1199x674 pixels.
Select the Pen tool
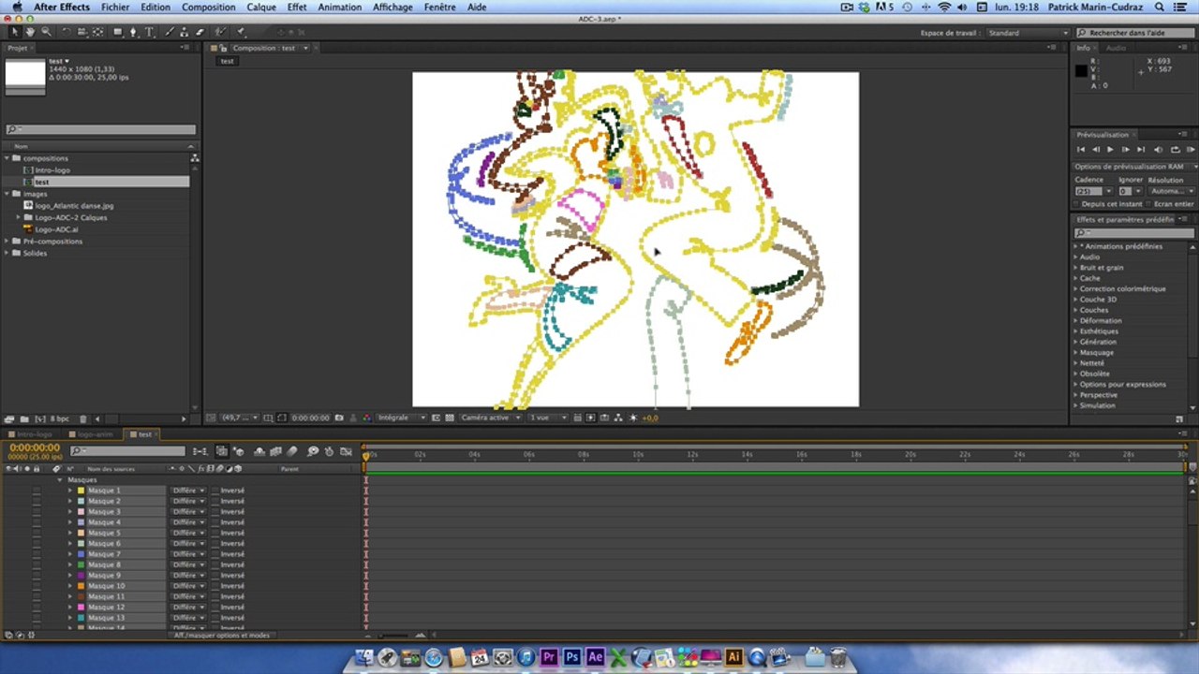coord(134,32)
